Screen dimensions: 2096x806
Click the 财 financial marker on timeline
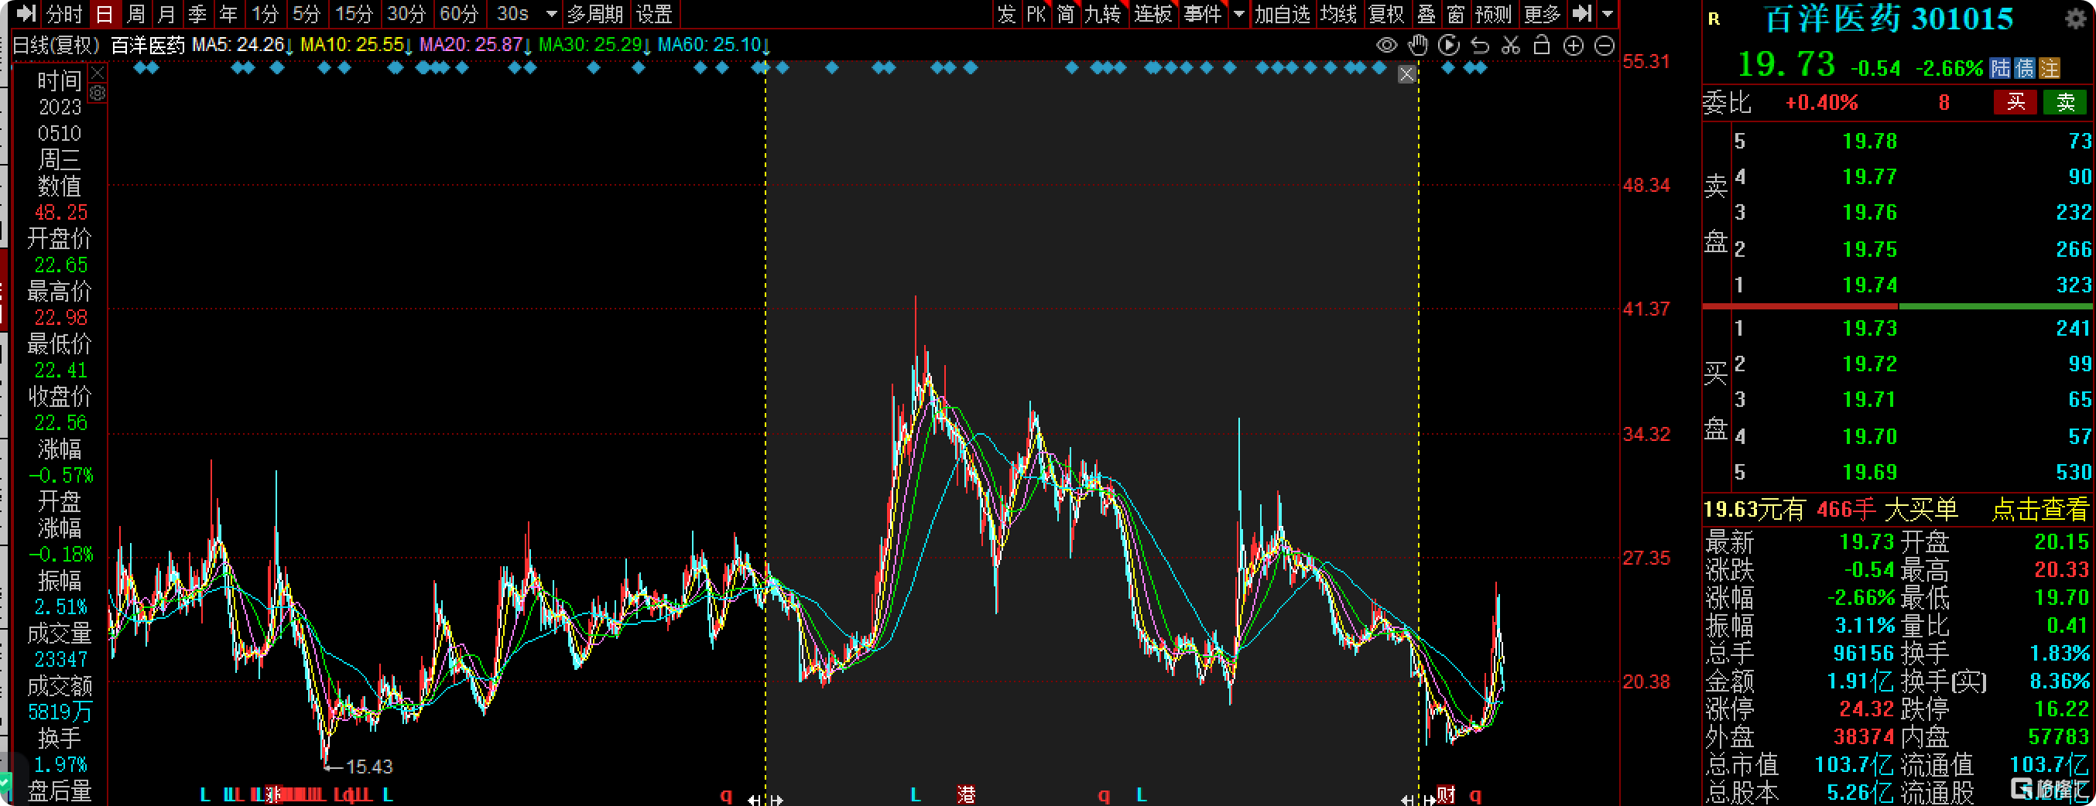click(x=1446, y=794)
